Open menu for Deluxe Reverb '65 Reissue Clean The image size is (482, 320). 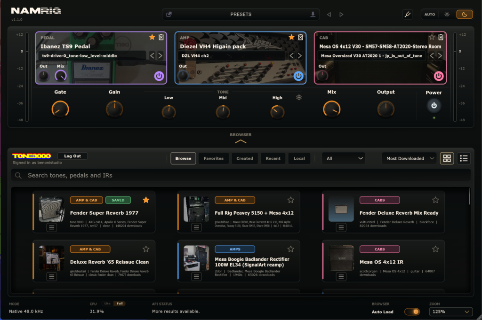52,276
